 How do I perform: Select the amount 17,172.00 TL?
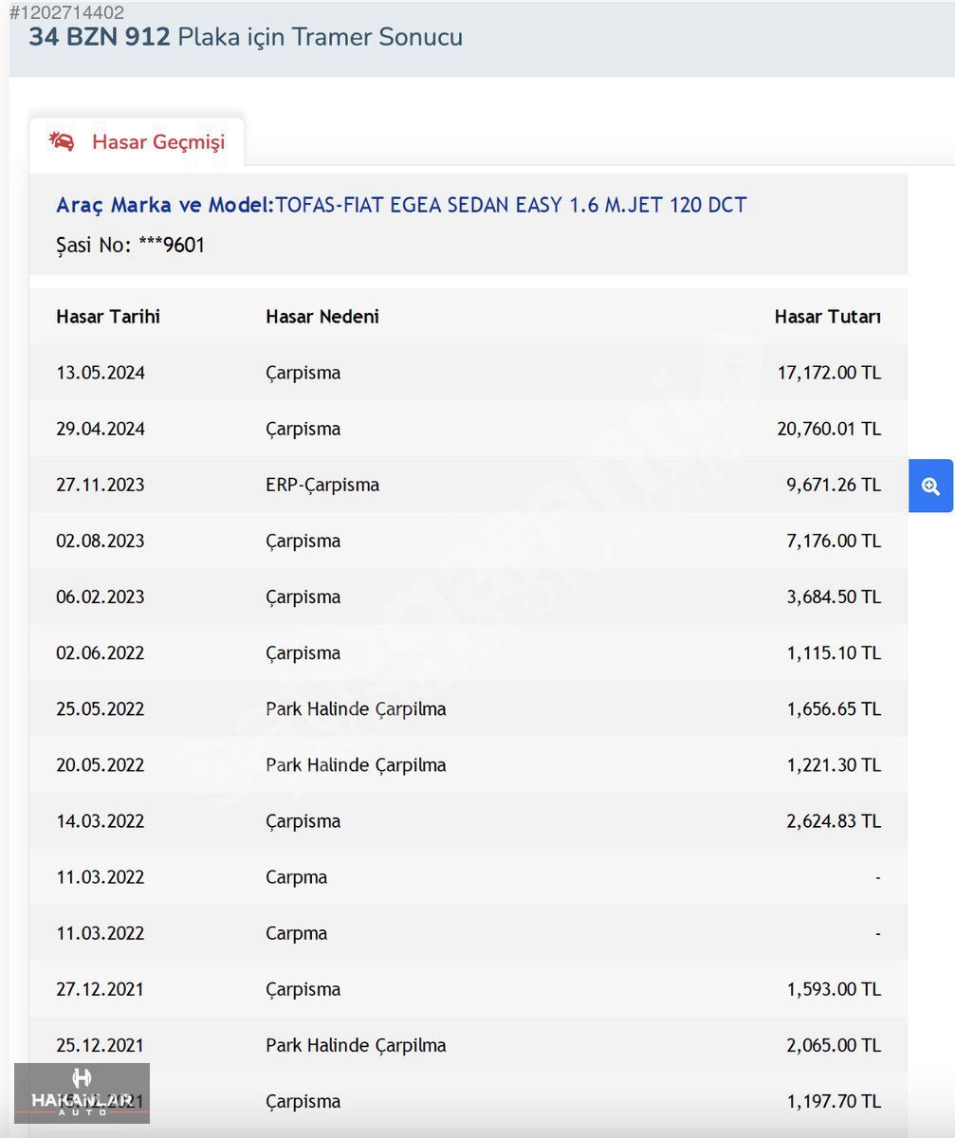(829, 373)
